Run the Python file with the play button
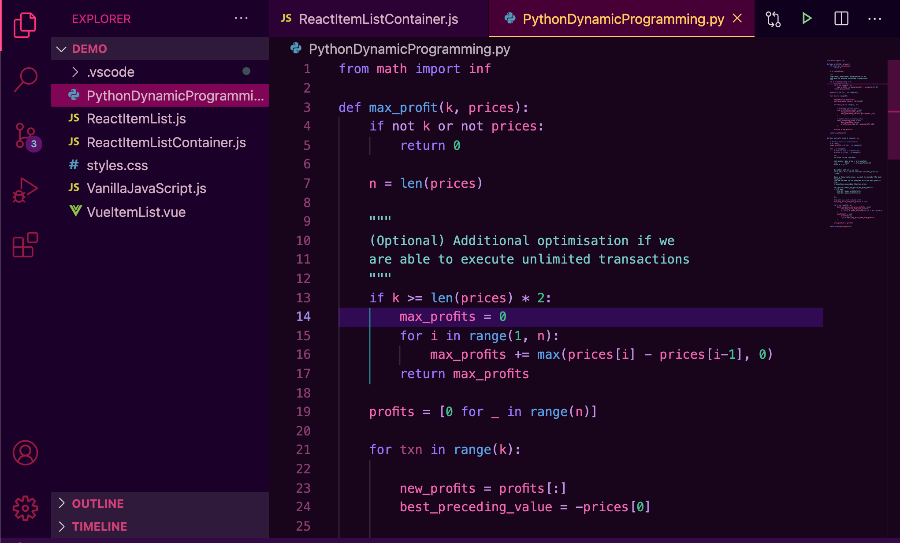The width and height of the screenshot is (900, 543). 807,19
